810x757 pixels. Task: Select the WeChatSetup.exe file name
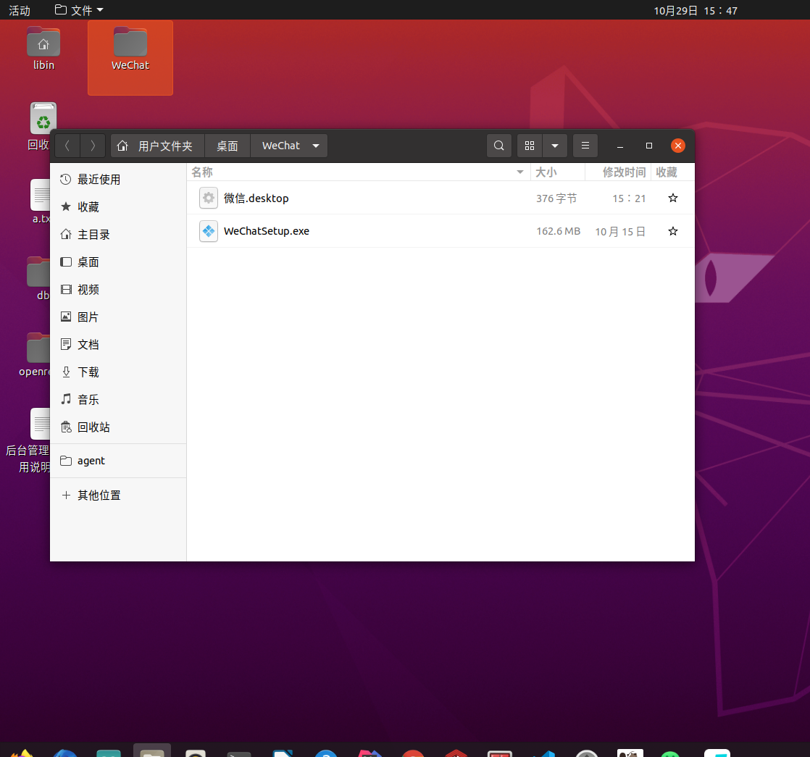[267, 231]
